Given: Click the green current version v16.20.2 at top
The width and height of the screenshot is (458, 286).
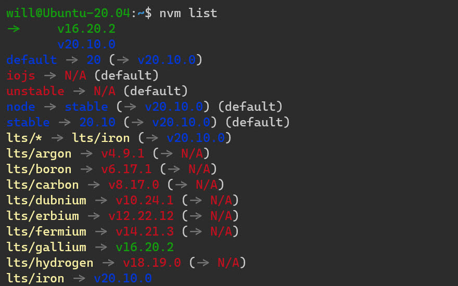Looking at the screenshot, I should pyautogui.click(x=86, y=29).
